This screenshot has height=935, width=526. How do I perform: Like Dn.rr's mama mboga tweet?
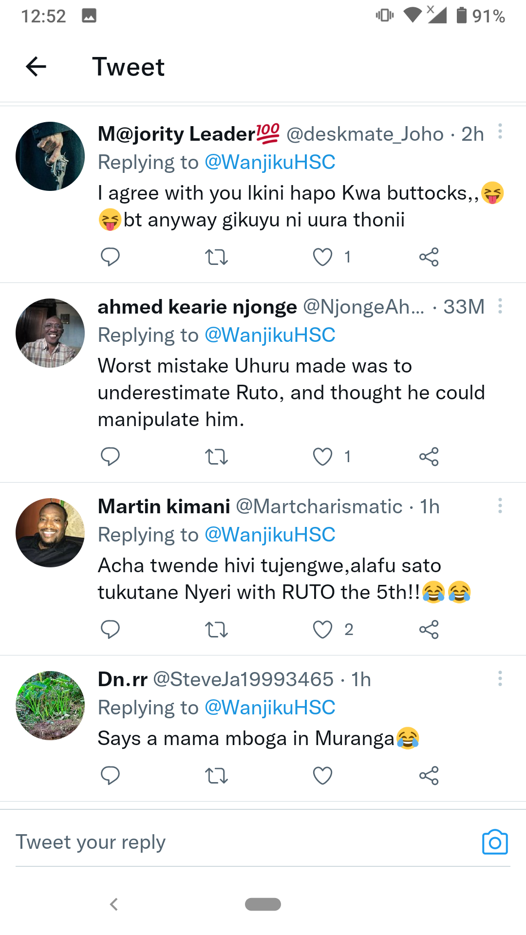coord(322,775)
